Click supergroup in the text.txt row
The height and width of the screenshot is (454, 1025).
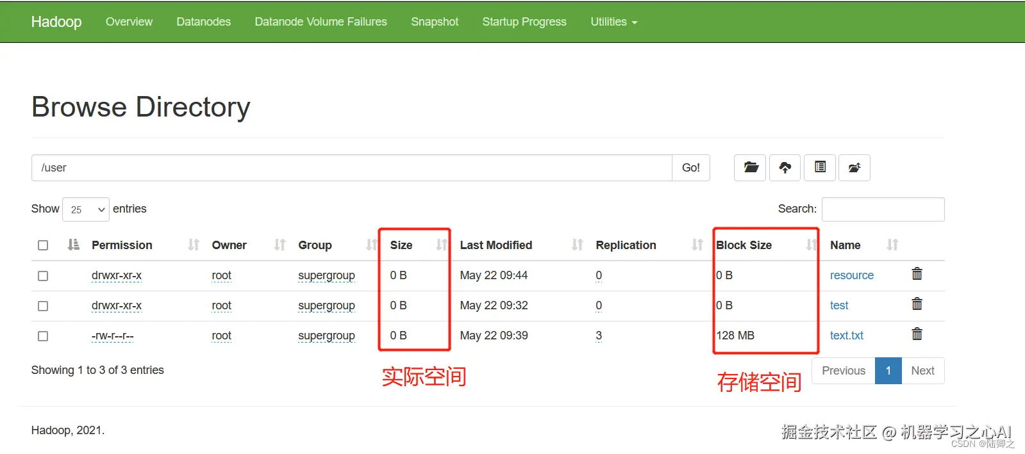coord(326,336)
